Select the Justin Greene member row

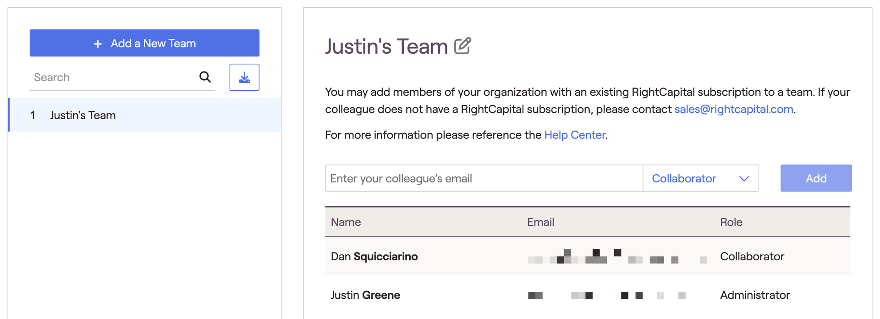pyautogui.click(x=588, y=295)
